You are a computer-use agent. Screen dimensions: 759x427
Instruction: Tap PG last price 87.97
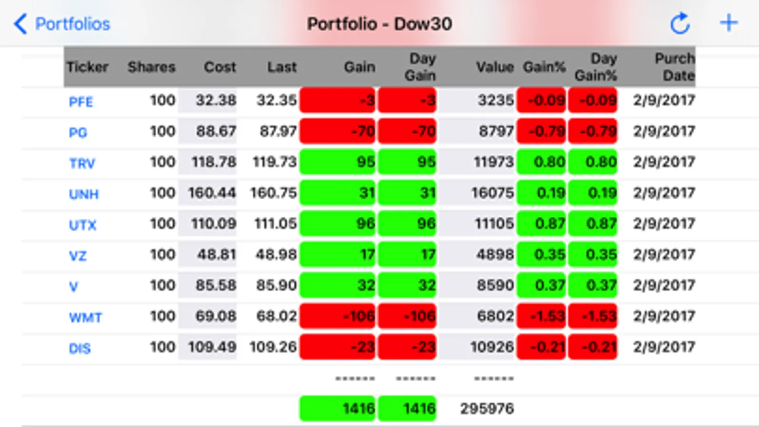click(278, 131)
